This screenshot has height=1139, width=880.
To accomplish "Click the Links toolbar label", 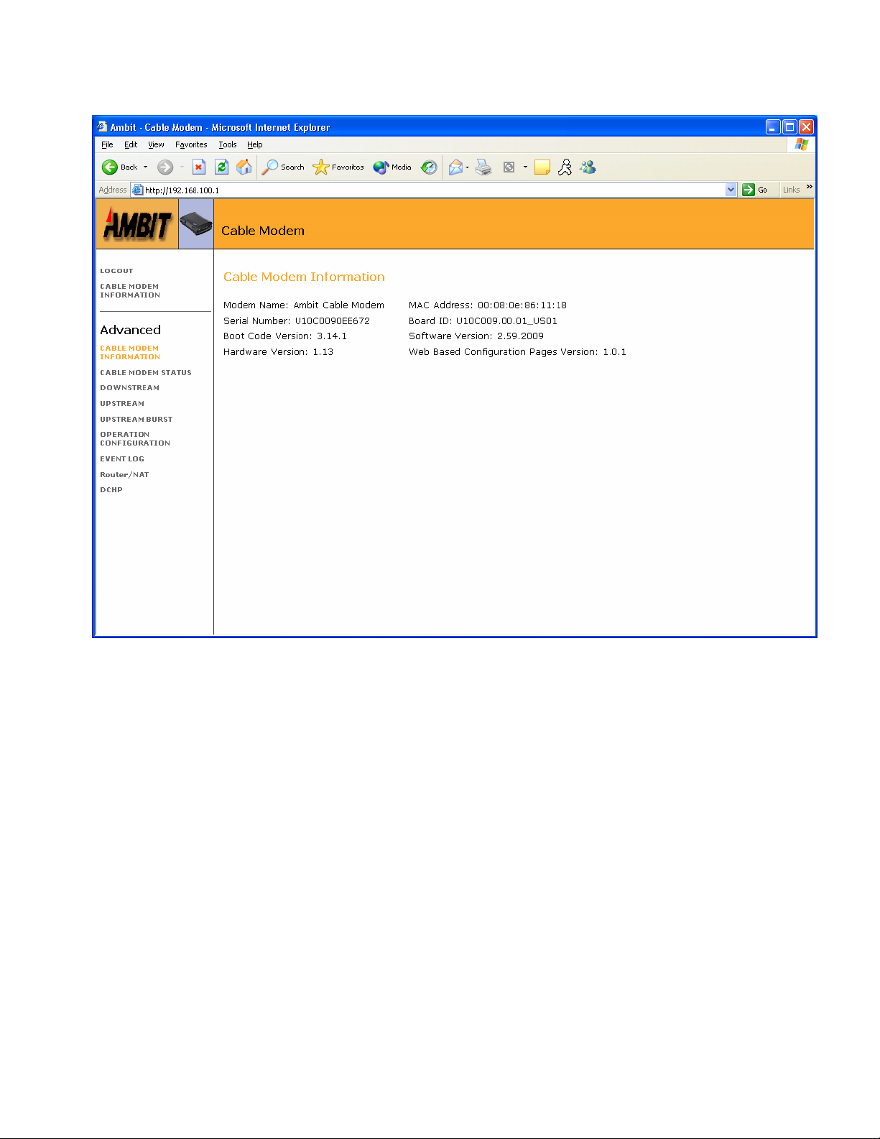I will click(791, 190).
